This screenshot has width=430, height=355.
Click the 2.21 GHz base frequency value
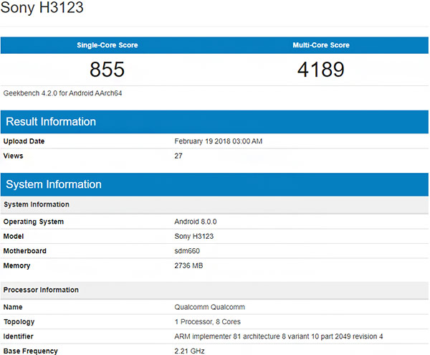[191, 351]
